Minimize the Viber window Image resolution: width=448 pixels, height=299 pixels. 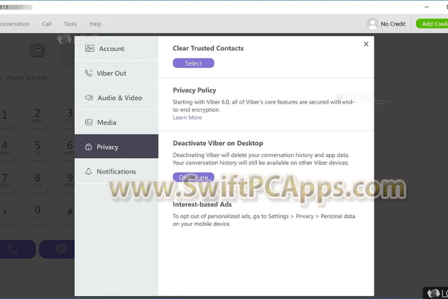pos(427,7)
